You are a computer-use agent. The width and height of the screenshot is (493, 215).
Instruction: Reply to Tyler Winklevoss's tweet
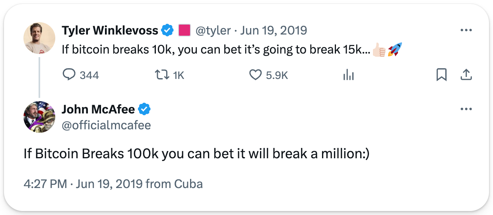(69, 75)
